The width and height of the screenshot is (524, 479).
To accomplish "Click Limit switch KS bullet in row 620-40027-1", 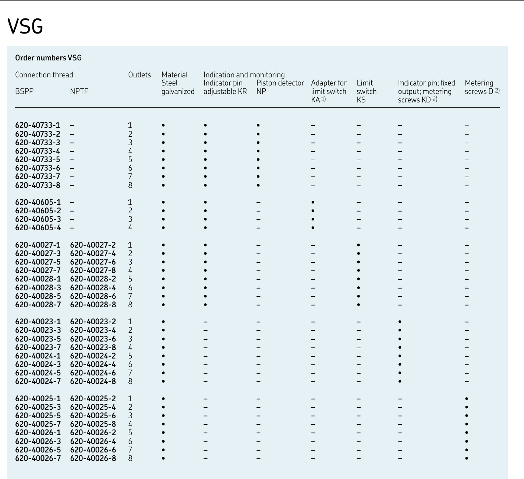I will point(358,245).
